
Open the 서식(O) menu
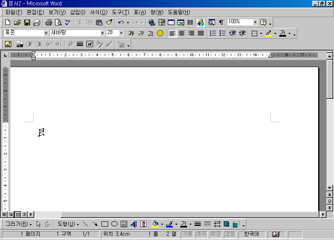tap(99, 12)
